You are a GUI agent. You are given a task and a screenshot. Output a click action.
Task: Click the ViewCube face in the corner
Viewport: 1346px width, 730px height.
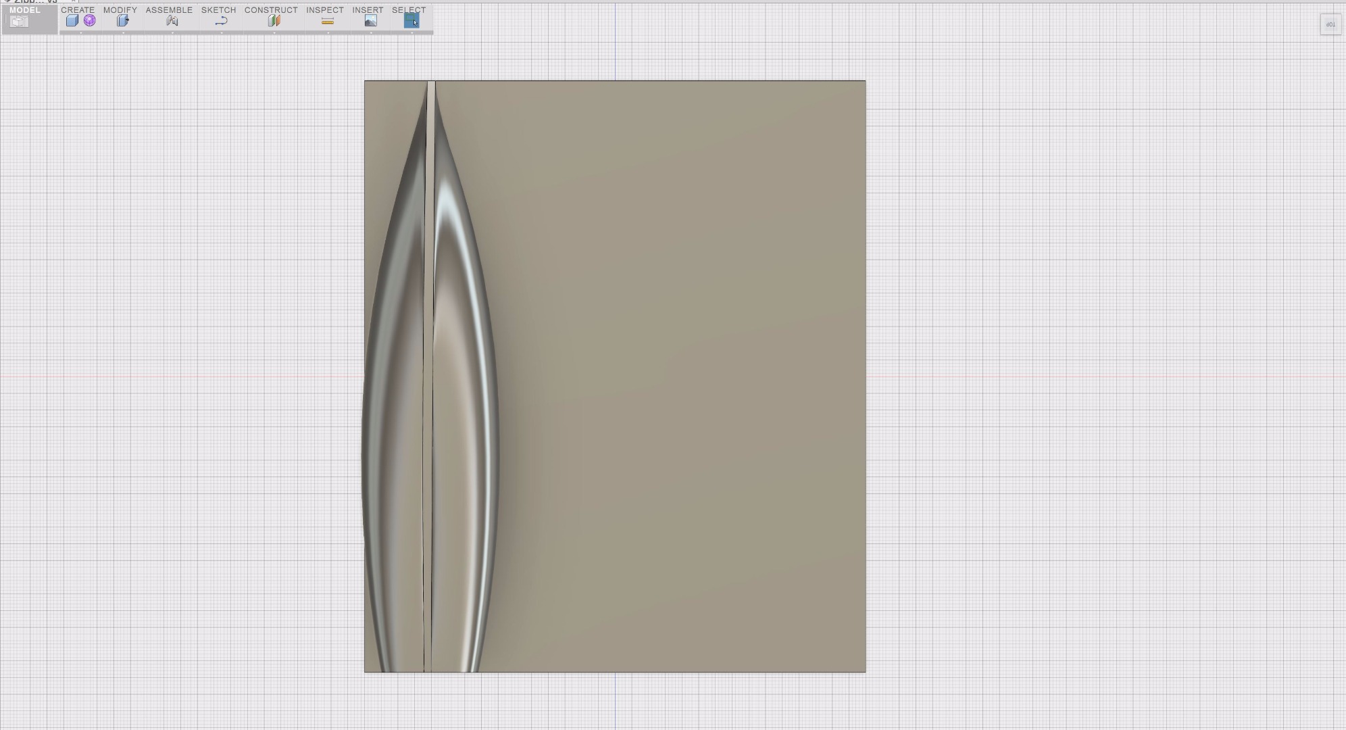coord(1330,24)
